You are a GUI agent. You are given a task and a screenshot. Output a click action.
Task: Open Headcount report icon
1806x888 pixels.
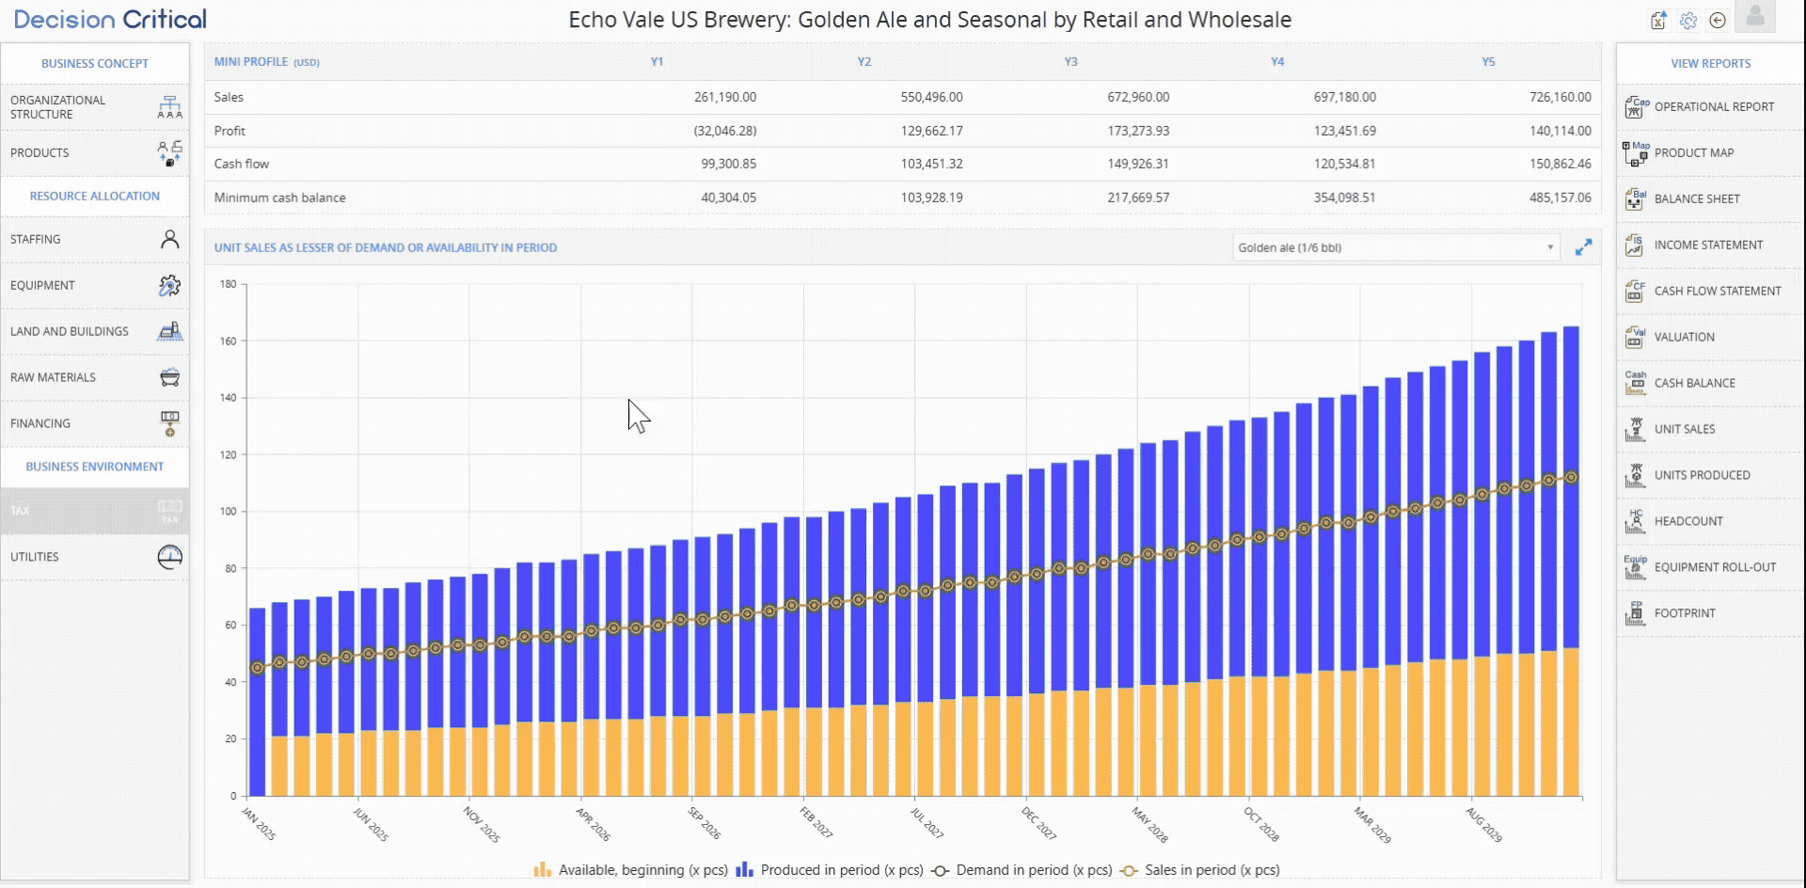coord(1635,521)
